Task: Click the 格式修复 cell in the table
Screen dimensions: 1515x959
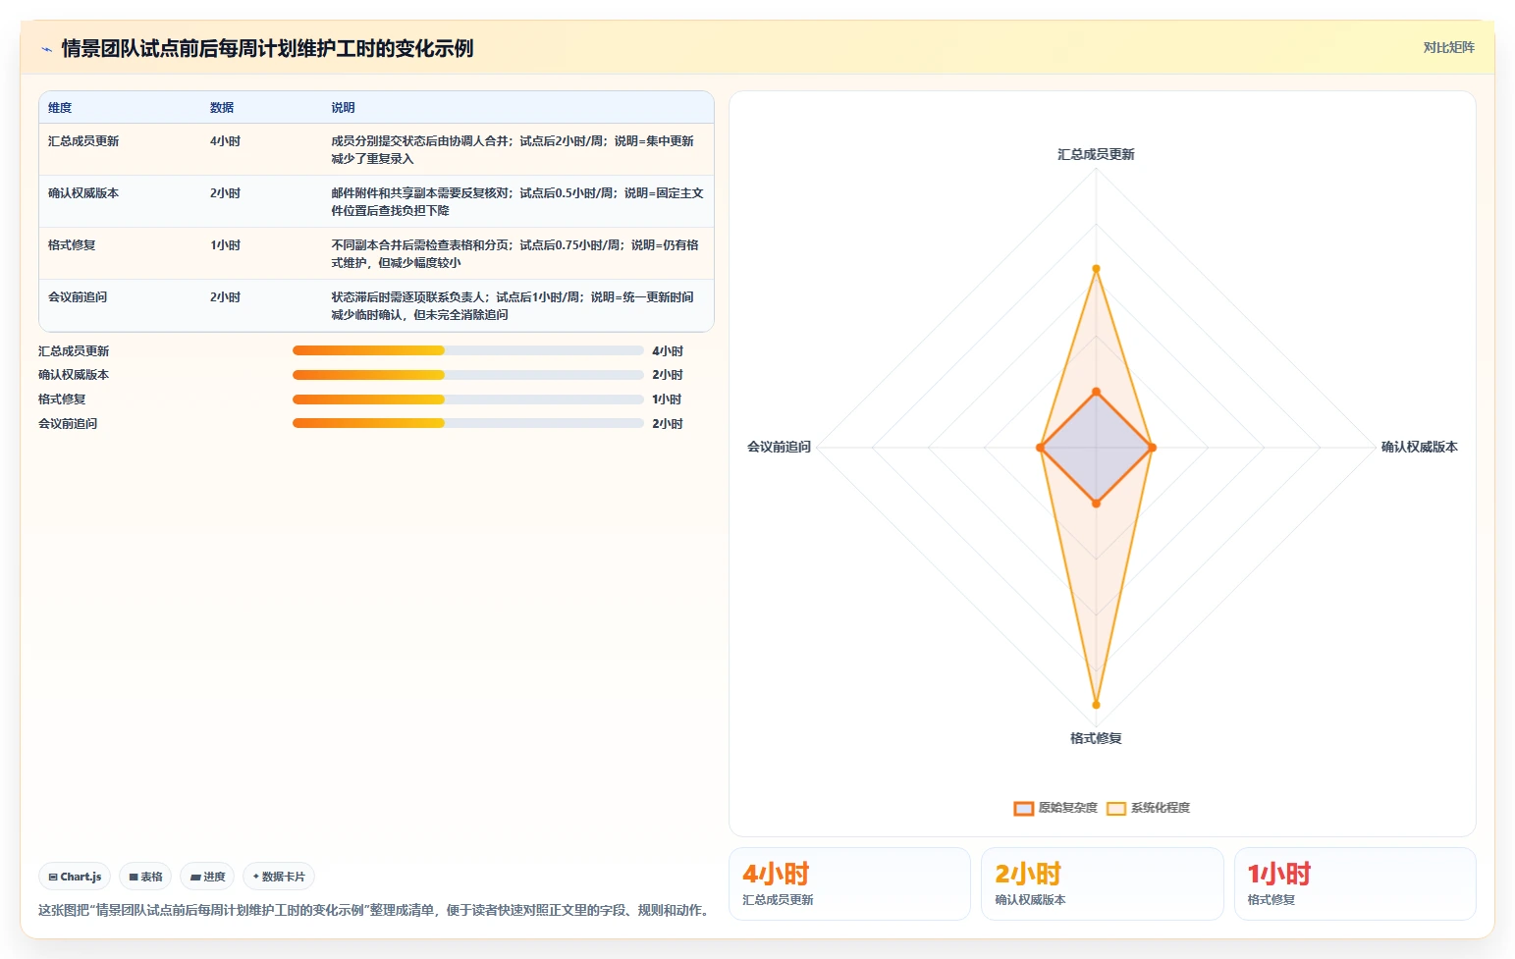Action: (72, 245)
